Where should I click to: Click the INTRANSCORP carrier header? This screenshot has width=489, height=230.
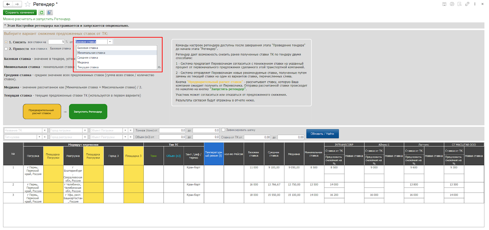click(x=344, y=144)
